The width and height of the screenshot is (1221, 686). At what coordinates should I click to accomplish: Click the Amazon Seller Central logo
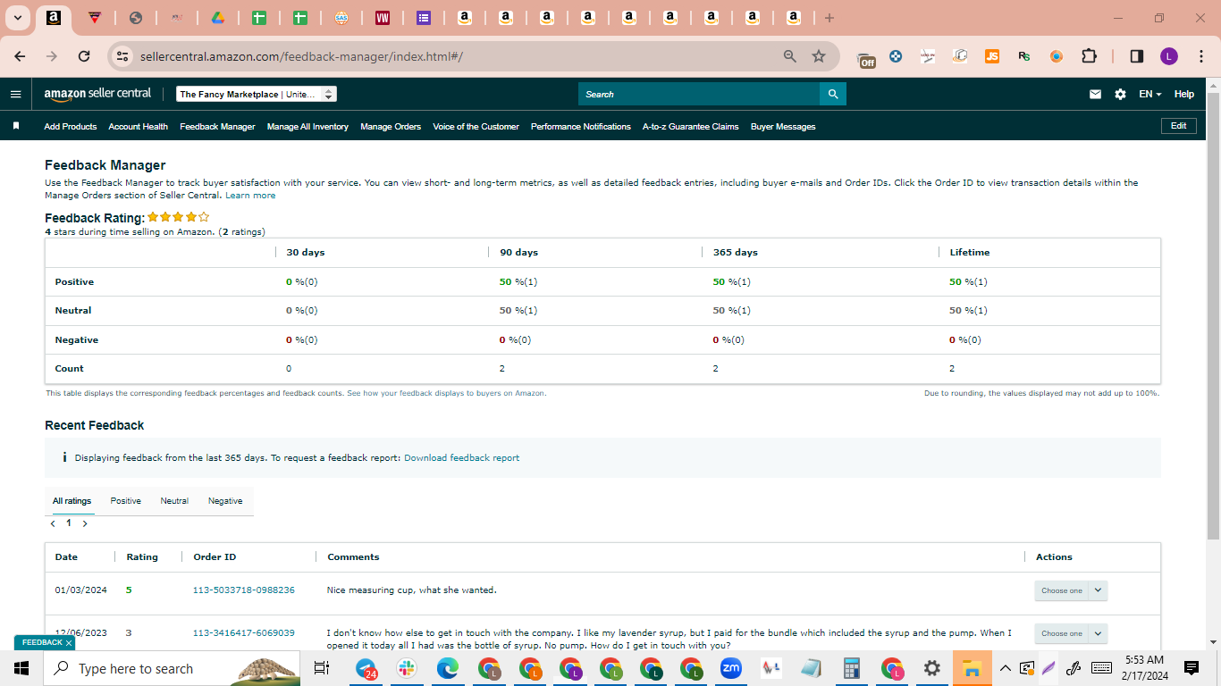coord(97,94)
